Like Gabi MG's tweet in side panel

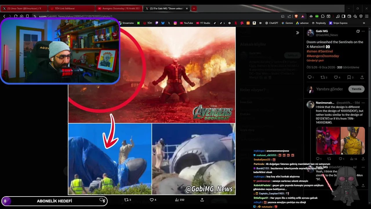(x=337, y=78)
